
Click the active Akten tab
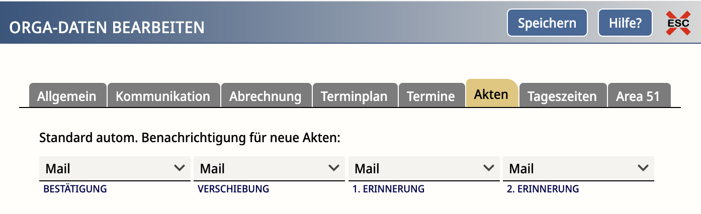491,93
